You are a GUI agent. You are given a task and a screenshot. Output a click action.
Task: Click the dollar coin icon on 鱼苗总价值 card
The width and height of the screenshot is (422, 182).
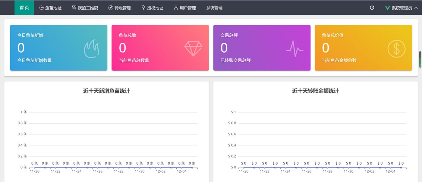tap(396, 48)
